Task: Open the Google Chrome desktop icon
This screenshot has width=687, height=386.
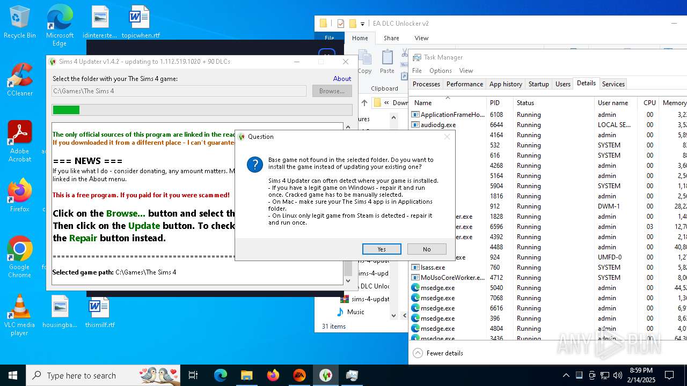Action: pyautogui.click(x=20, y=257)
